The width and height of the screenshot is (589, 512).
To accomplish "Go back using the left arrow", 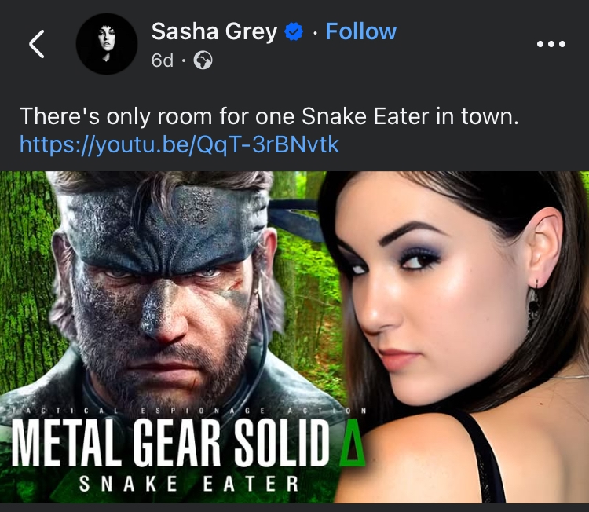I will [37, 44].
